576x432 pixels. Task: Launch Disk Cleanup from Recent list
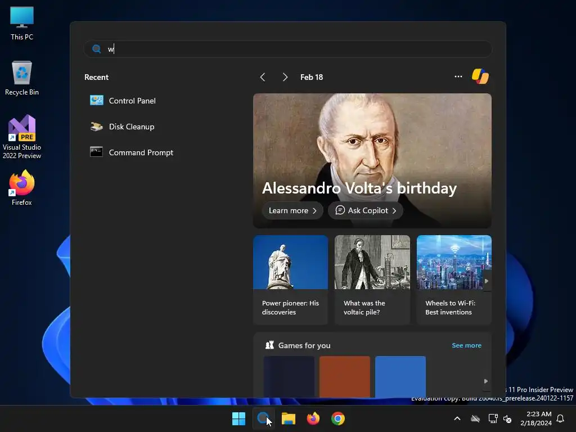(x=122, y=127)
